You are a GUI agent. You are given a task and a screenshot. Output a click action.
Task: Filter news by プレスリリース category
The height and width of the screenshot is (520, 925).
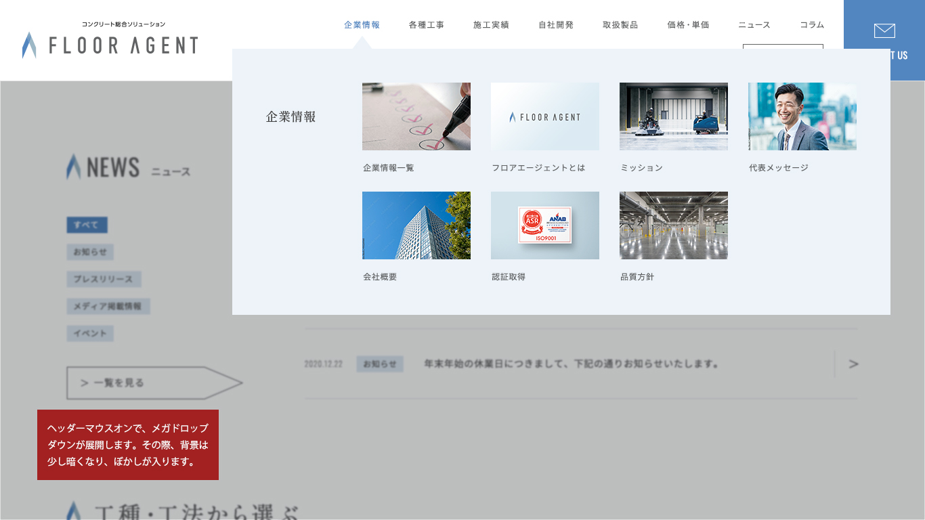104,279
